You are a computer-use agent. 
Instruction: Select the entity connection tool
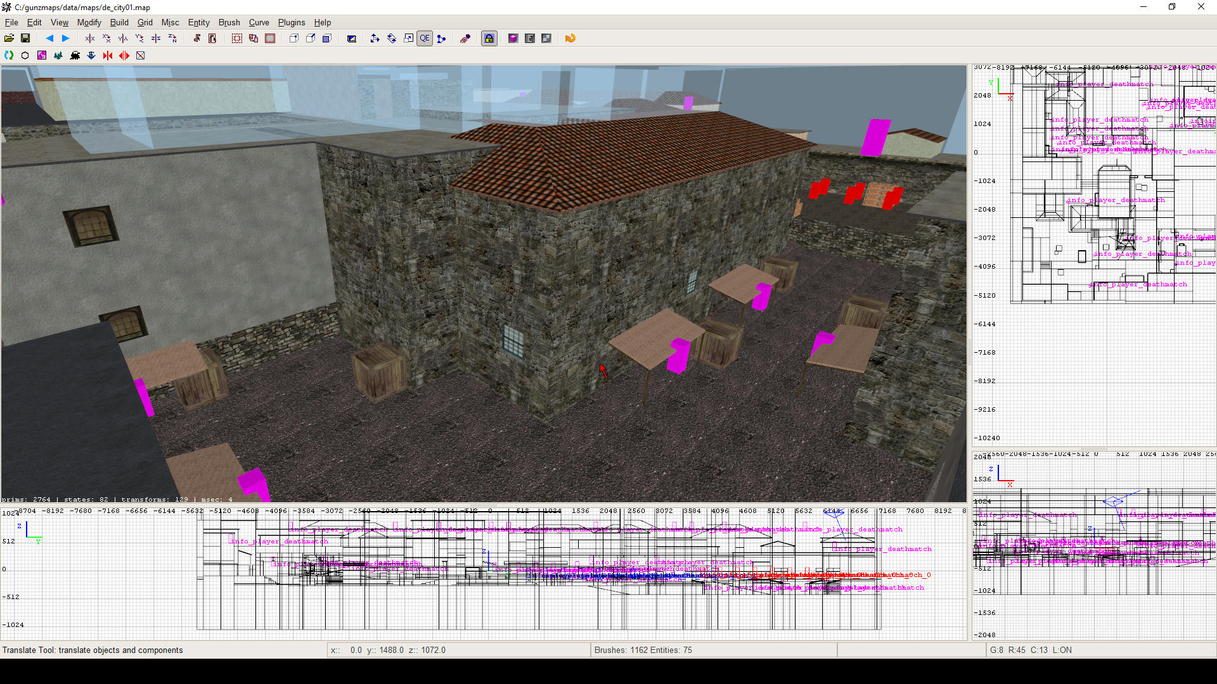(442, 38)
